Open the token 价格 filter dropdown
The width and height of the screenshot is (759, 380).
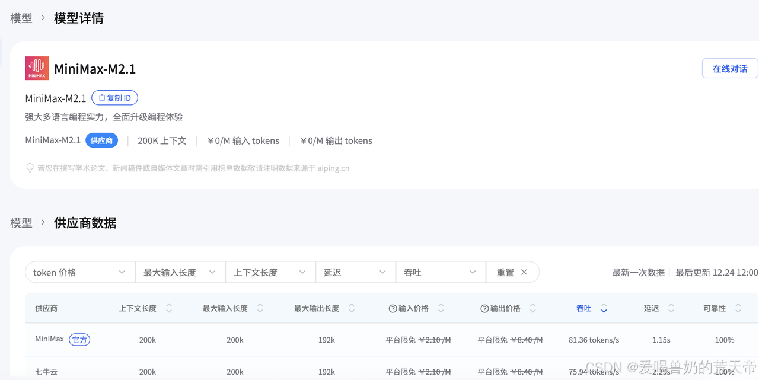(79, 272)
